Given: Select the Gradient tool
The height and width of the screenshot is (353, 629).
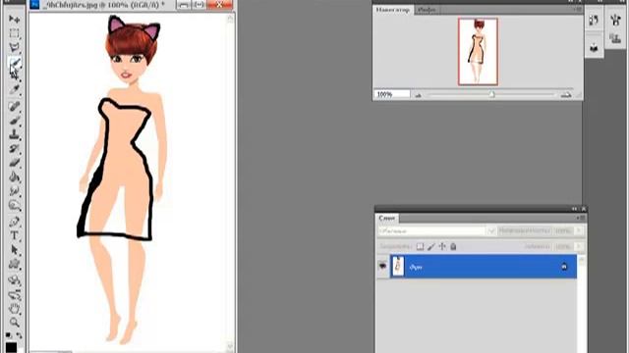Looking at the screenshot, I should click(14, 176).
